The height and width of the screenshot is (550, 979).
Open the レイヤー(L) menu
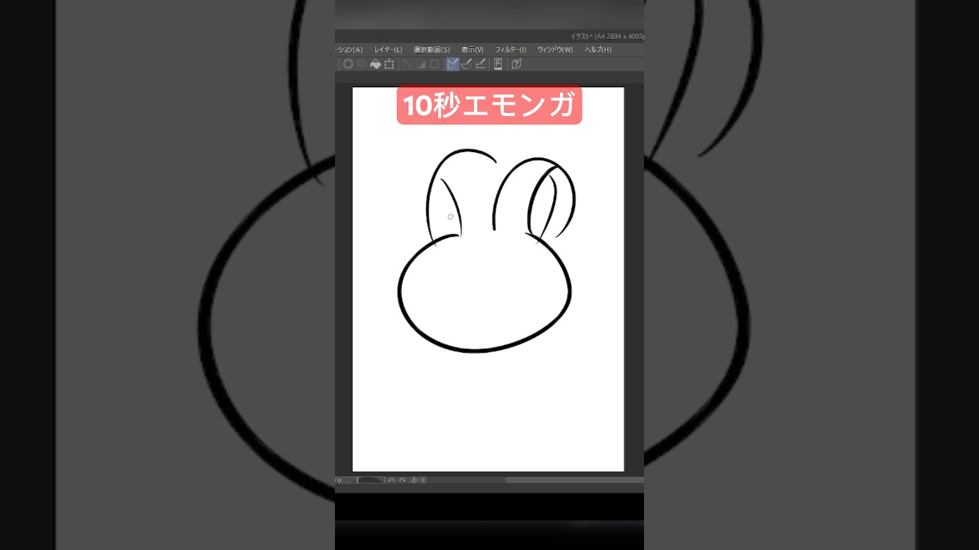click(x=388, y=49)
